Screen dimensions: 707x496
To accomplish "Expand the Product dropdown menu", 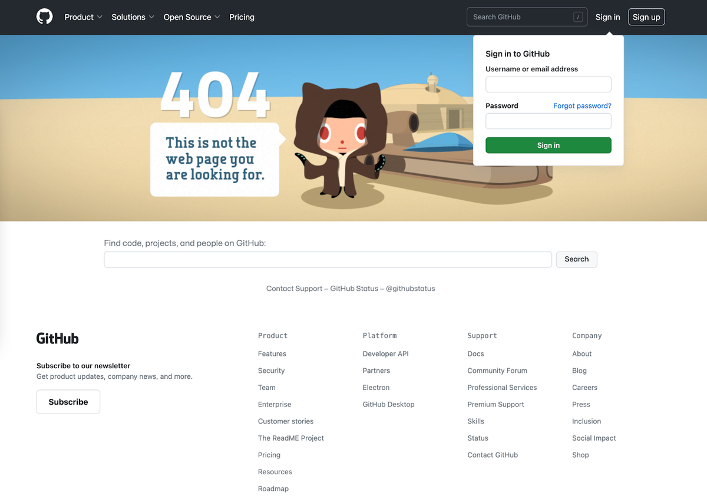I will [x=84, y=17].
